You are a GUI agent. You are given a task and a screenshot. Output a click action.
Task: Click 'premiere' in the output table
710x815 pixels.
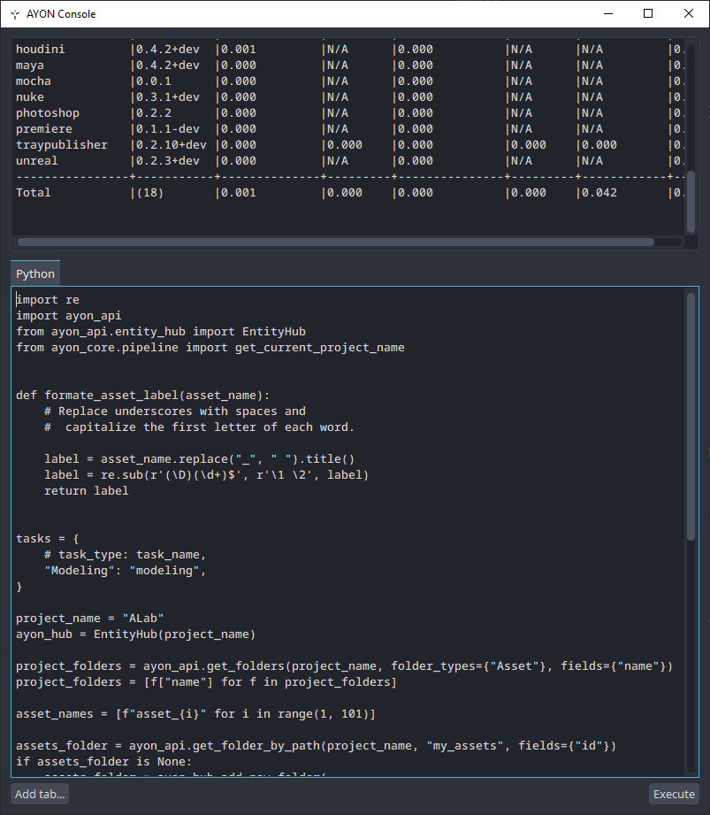(x=44, y=129)
